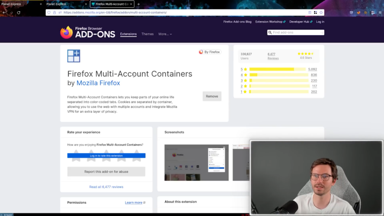Open the Firefox hamburger menu

tap(380, 12)
